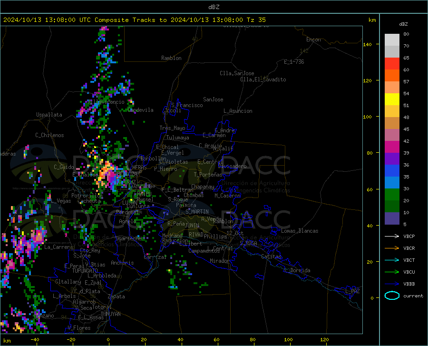Click the 'Villavicencio' place label
This screenshot has width=428, height=346.
[106, 102]
